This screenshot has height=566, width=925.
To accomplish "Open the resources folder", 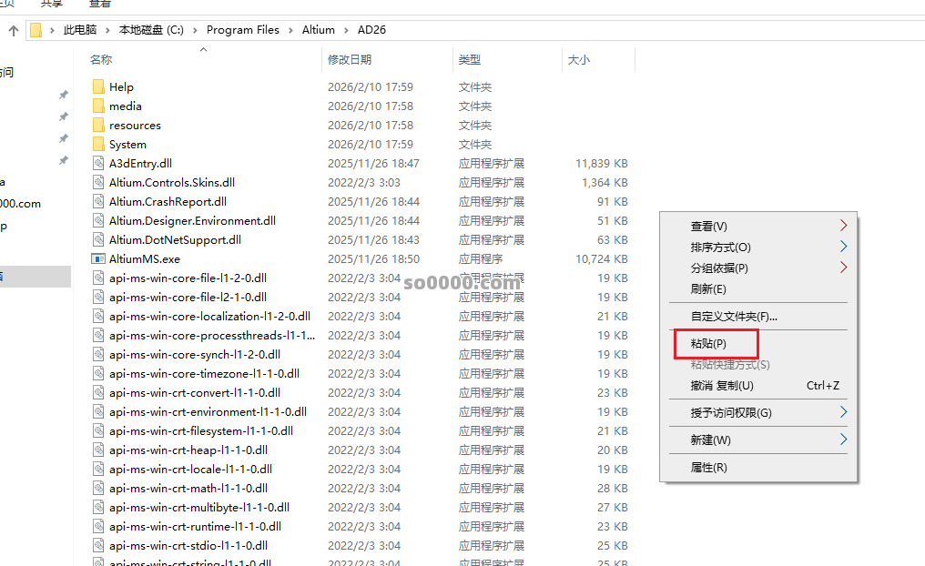I will coord(98,125).
